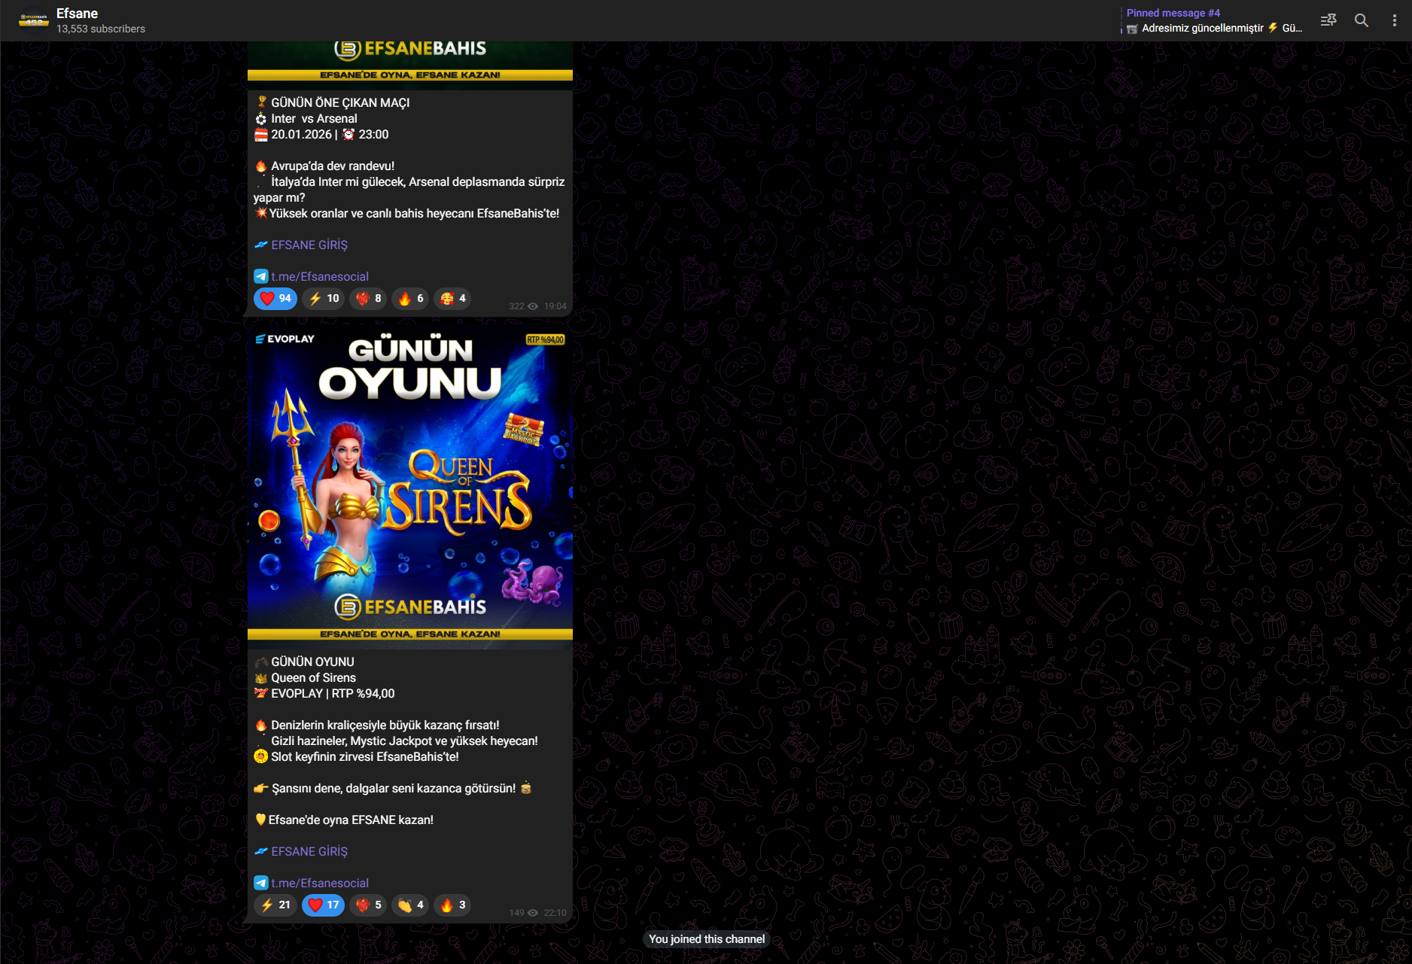The image size is (1412, 964).
Task: Click the 'GÜNÜN OYUNU' caption heading
Action: pyautogui.click(x=312, y=662)
